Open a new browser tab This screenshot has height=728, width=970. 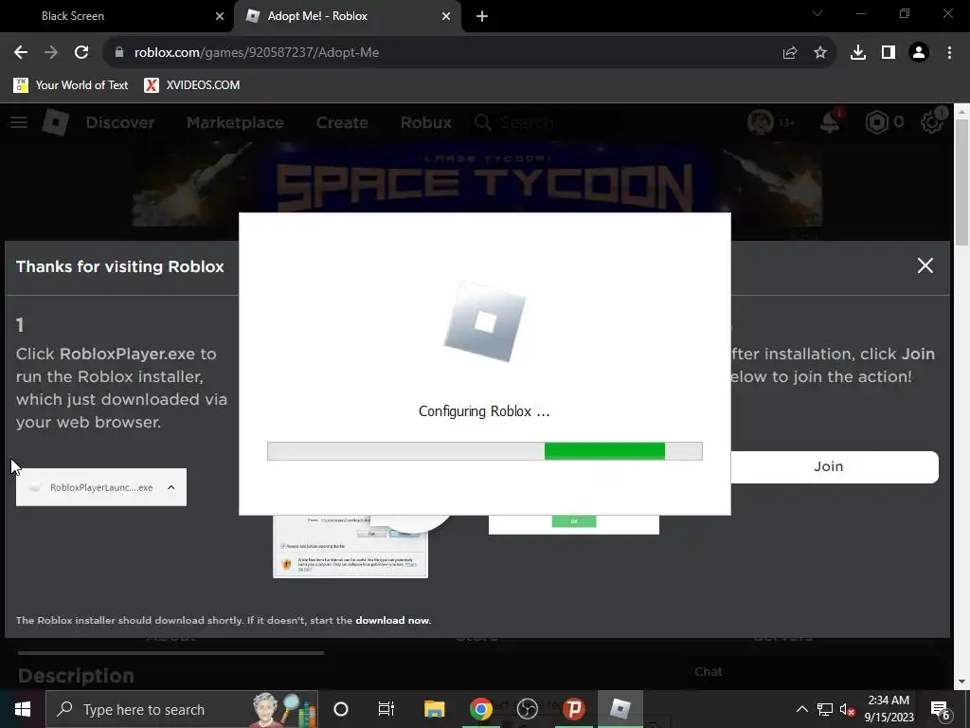pyautogui.click(x=482, y=16)
